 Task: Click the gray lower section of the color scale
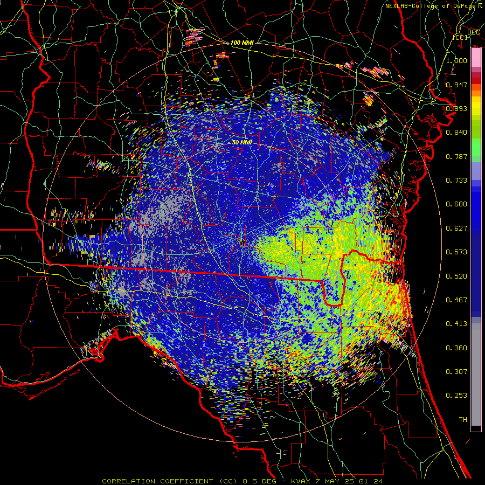coord(476,375)
